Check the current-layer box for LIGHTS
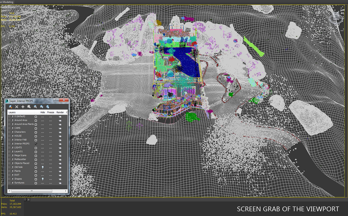 (x=36, y=148)
